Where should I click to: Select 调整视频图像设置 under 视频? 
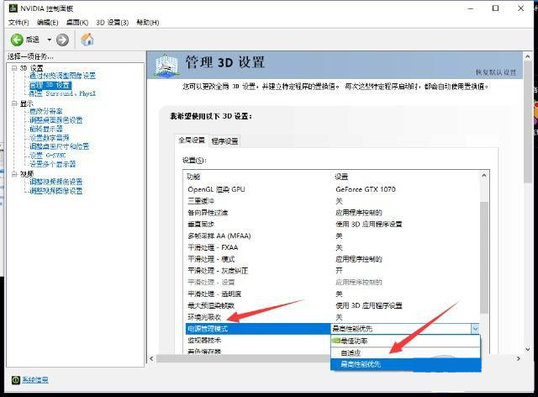(56, 191)
